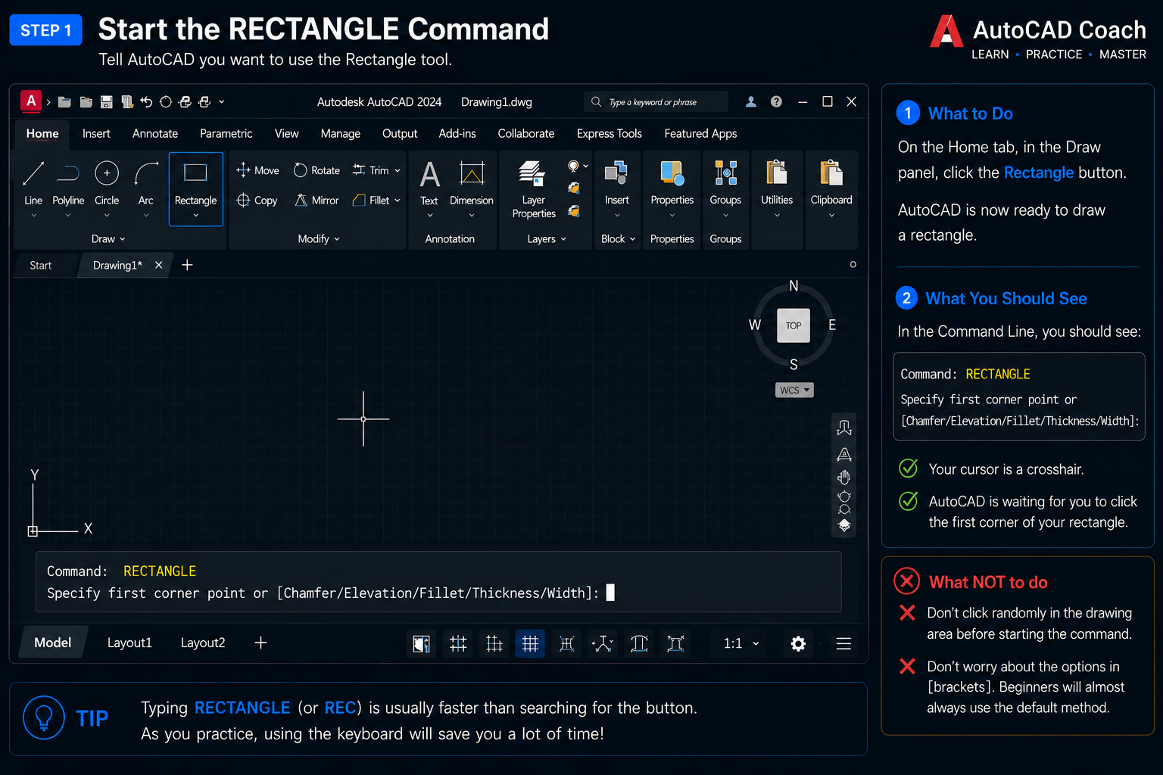Click the red AutoCAD application menu button
Image resolution: width=1163 pixels, height=775 pixels.
[31, 101]
